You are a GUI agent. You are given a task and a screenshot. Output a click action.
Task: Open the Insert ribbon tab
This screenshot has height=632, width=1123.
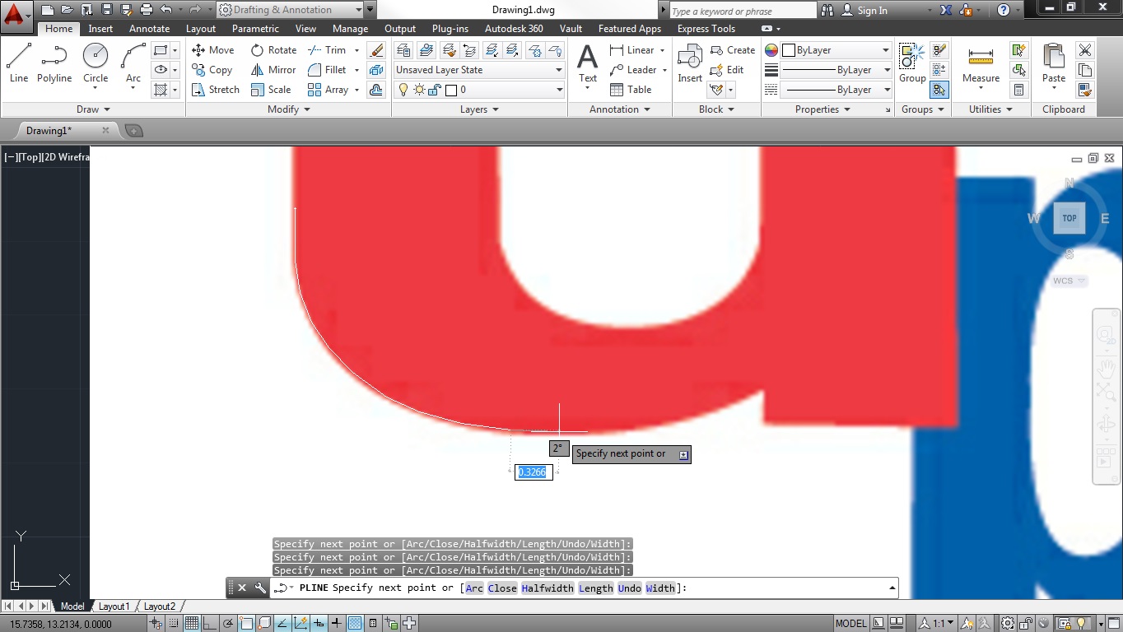click(x=100, y=29)
